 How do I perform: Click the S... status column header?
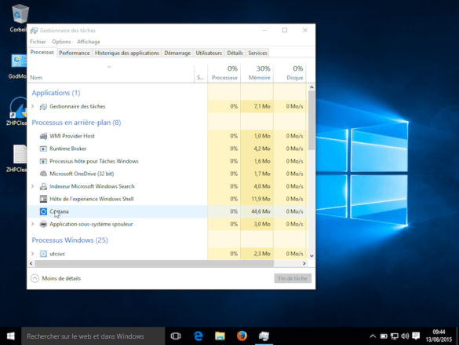201,73
